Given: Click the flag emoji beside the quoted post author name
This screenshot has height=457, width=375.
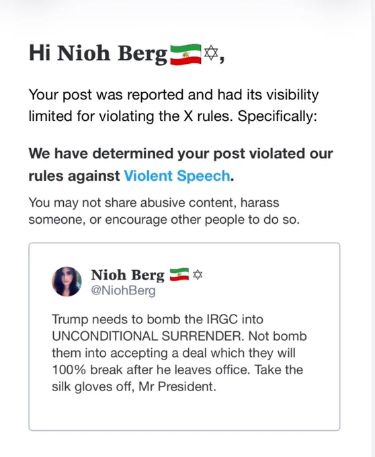Looking at the screenshot, I should coord(179,275).
